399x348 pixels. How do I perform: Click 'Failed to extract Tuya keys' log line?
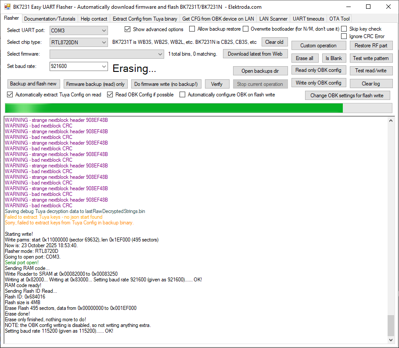pyautogui.click(x=54, y=217)
